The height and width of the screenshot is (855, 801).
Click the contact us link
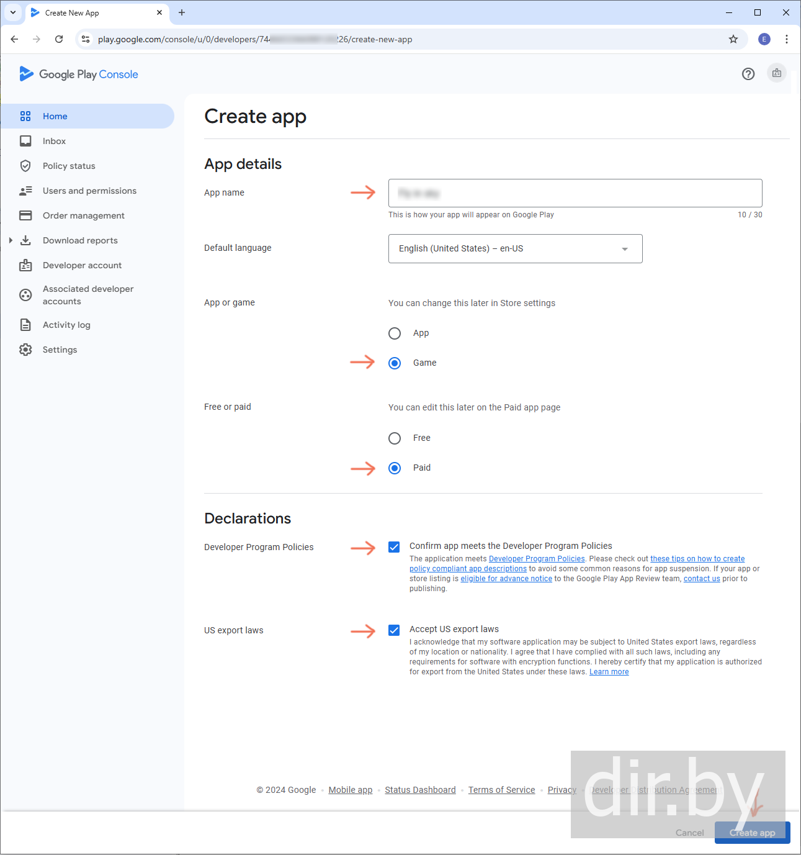pyautogui.click(x=702, y=579)
